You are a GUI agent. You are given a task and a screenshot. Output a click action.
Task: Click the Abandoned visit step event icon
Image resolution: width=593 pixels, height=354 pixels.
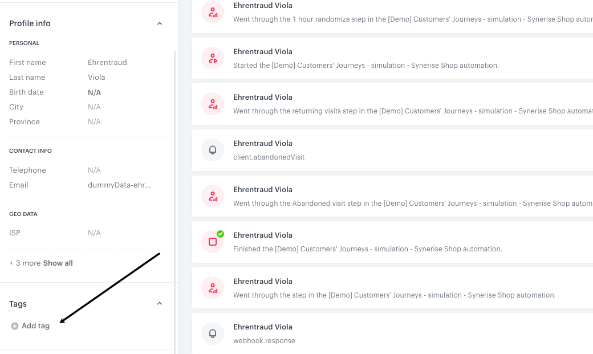coord(213,196)
